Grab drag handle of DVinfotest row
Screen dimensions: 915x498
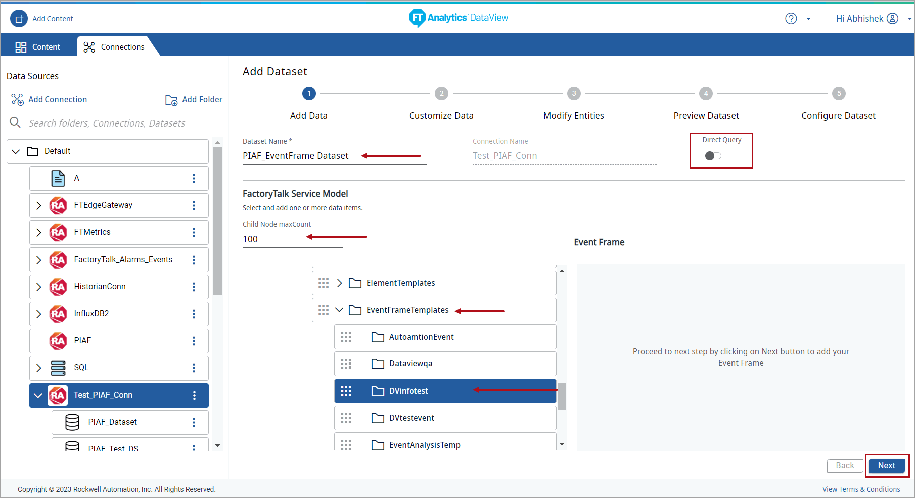click(346, 391)
